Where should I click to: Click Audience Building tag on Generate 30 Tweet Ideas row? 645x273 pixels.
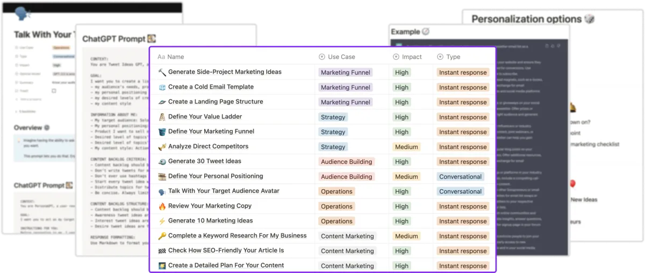pyautogui.click(x=346, y=162)
